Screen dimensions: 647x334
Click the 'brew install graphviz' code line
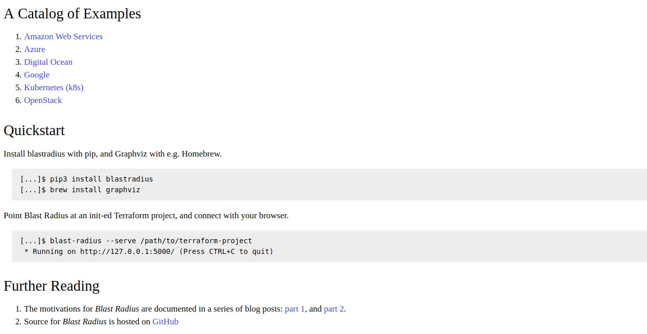[80, 190]
